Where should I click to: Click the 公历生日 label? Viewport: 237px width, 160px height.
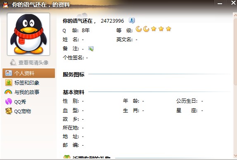click(x=187, y=101)
